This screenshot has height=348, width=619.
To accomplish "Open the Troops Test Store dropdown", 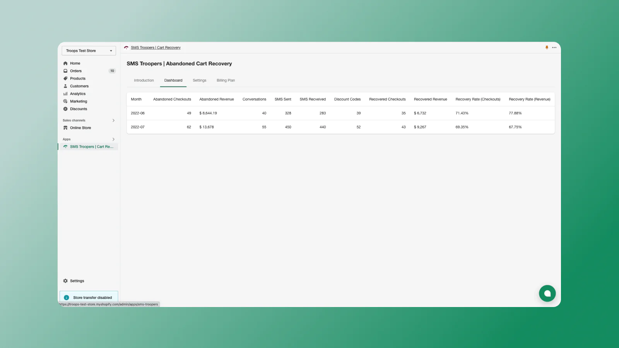I will [x=89, y=51].
